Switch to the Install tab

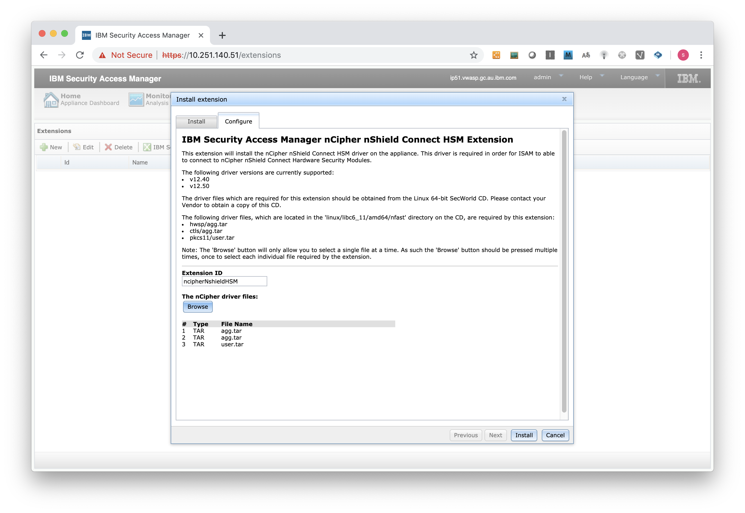click(196, 121)
